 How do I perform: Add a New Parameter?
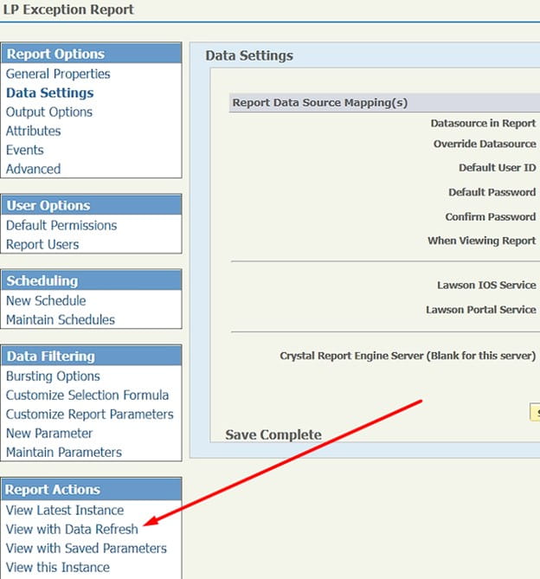(x=49, y=434)
